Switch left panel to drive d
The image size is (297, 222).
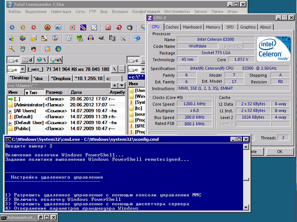click(x=27, y=60)
